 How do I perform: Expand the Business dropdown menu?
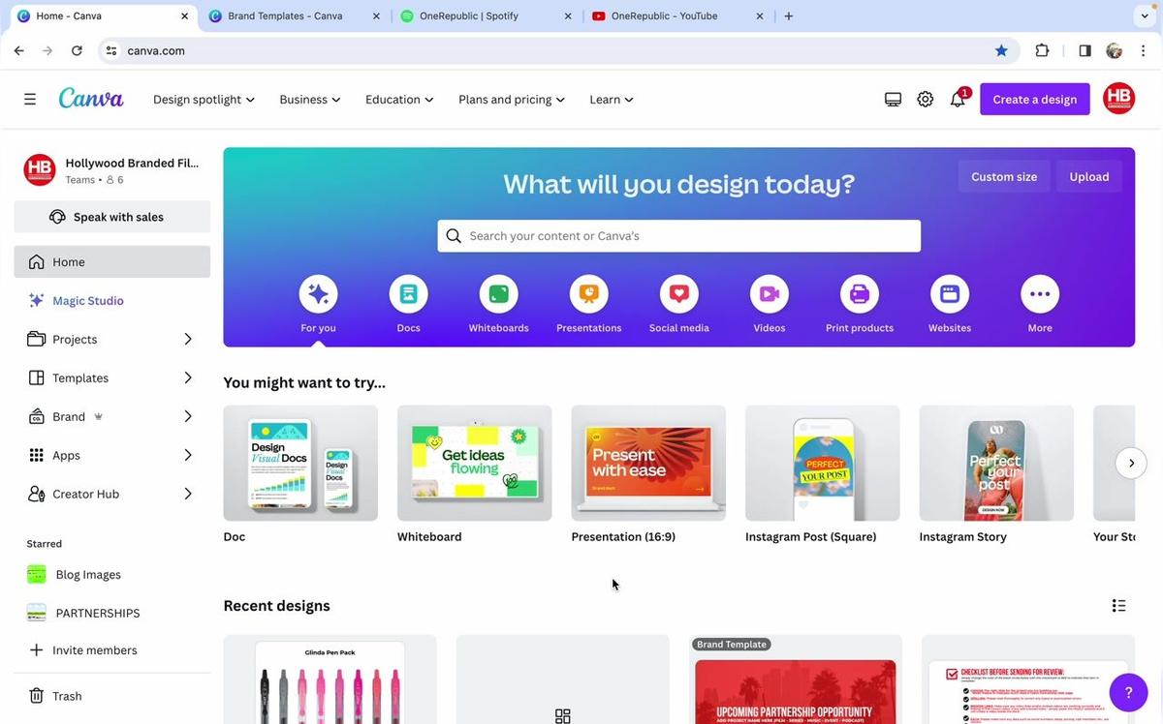(x=310, y=99)
